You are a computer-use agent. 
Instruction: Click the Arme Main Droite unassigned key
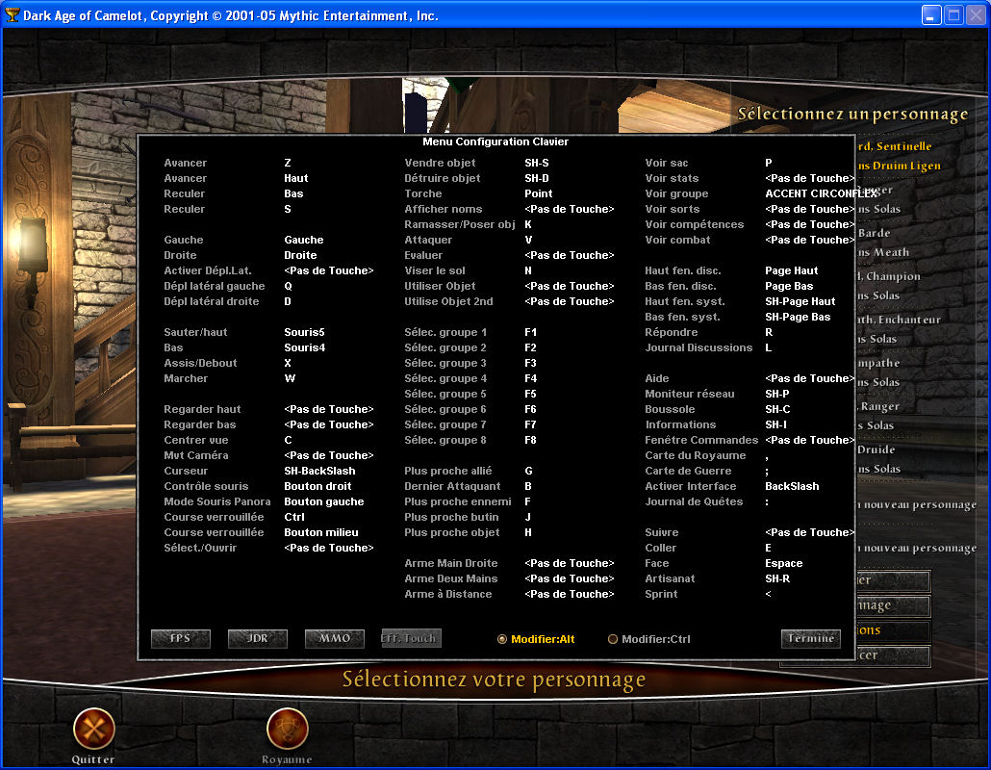[570, 563]
